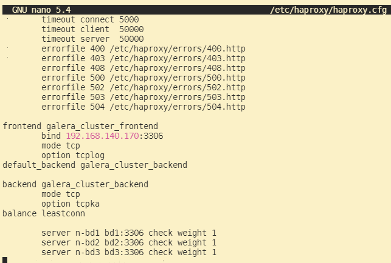Viewport: 391px width, 263px height.
Task: Click the server n-bd1 line
Action: [129, 233]
